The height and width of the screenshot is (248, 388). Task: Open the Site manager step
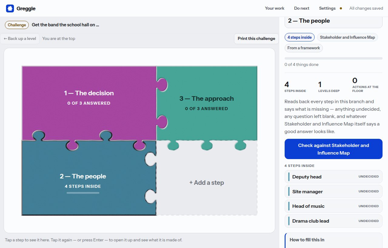(333, 191)
